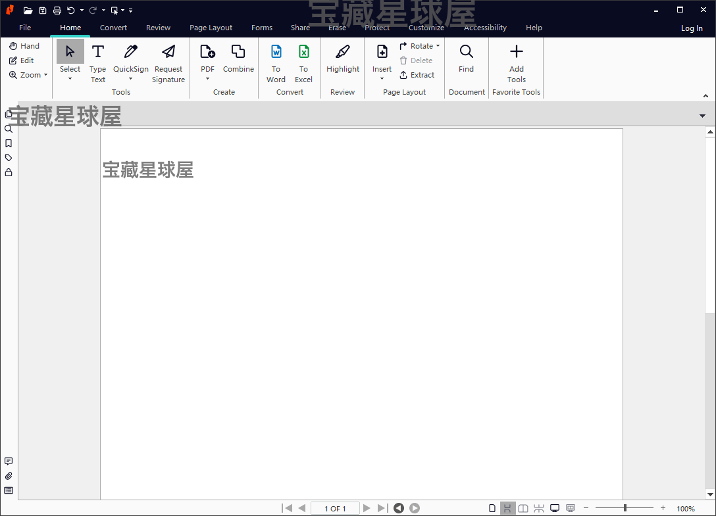Collapse the ribbon with the chevron

tap(705, 96)
